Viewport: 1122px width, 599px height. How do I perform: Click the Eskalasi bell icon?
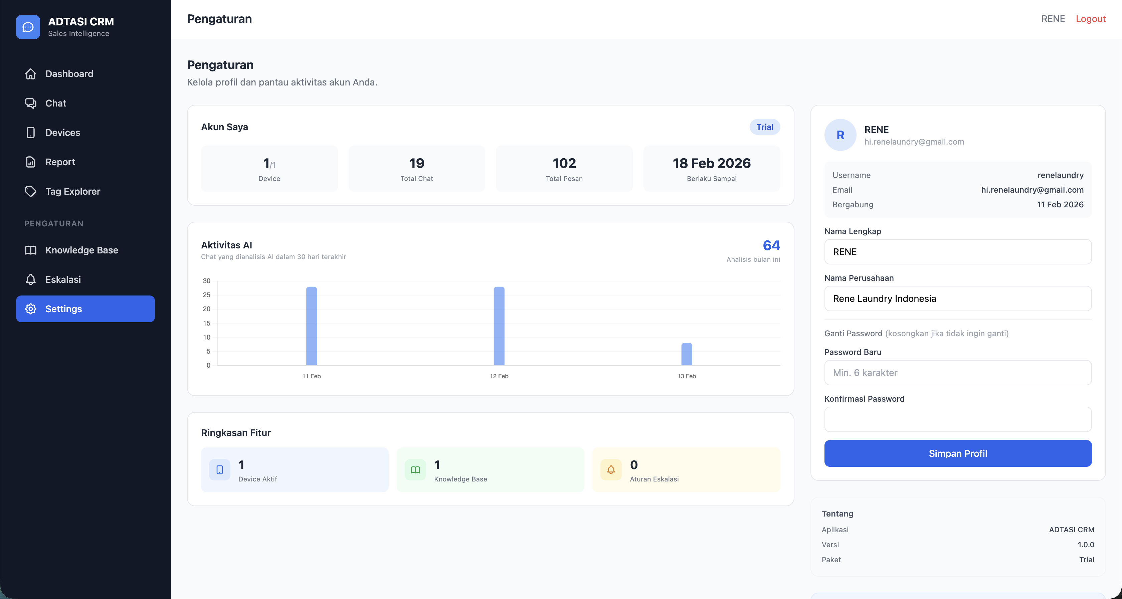(30, 279)
